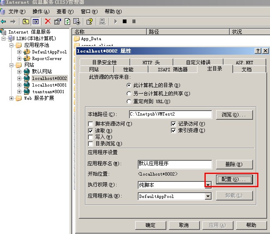
Task: Click the Help question mark toolbar icon
Action: click(x=90, y=22)
